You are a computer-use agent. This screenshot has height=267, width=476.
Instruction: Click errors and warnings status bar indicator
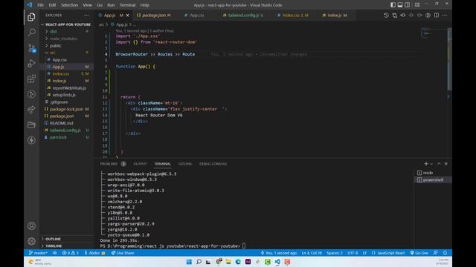pos(70,253)
